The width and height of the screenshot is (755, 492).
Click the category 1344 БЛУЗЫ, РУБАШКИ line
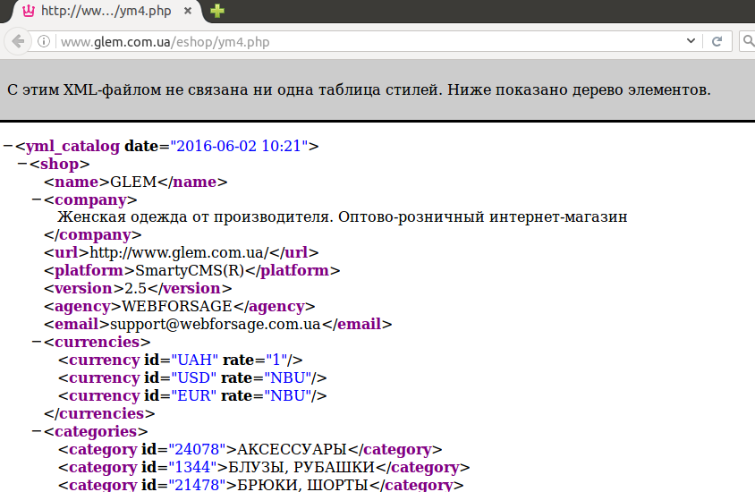pos(264,468)
